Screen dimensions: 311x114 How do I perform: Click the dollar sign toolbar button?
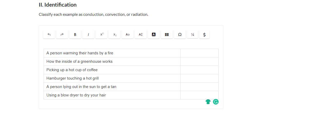click(x=204, y=34)
